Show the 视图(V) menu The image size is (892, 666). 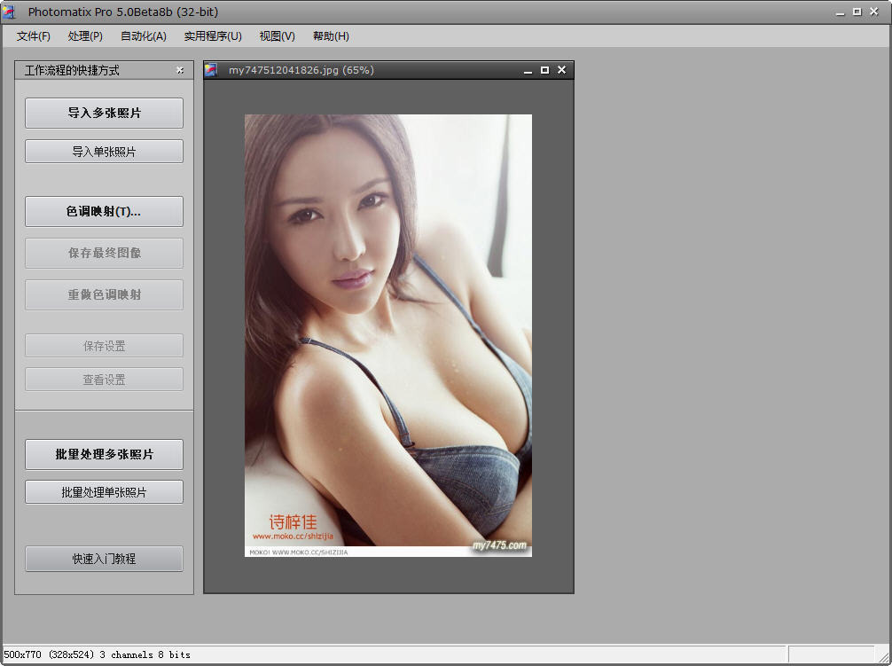[277, 36]
